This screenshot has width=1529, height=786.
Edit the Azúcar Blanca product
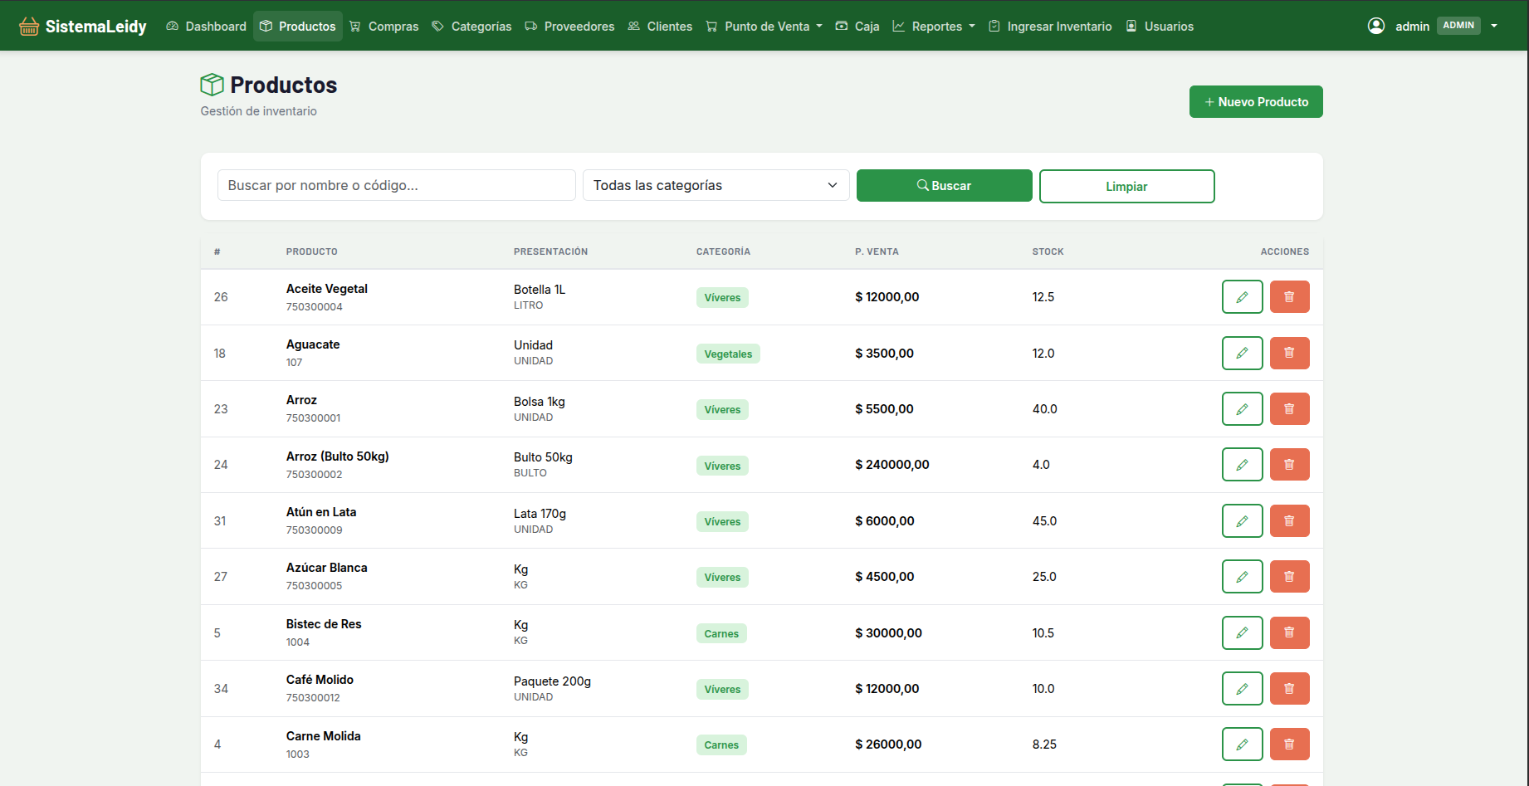click(x=1242, y=576)
